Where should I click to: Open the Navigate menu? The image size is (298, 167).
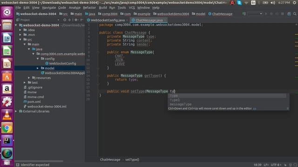(x=49, y=8)
